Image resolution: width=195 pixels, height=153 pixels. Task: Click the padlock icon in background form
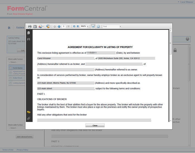pyautogui.click(x=175, y=50)
